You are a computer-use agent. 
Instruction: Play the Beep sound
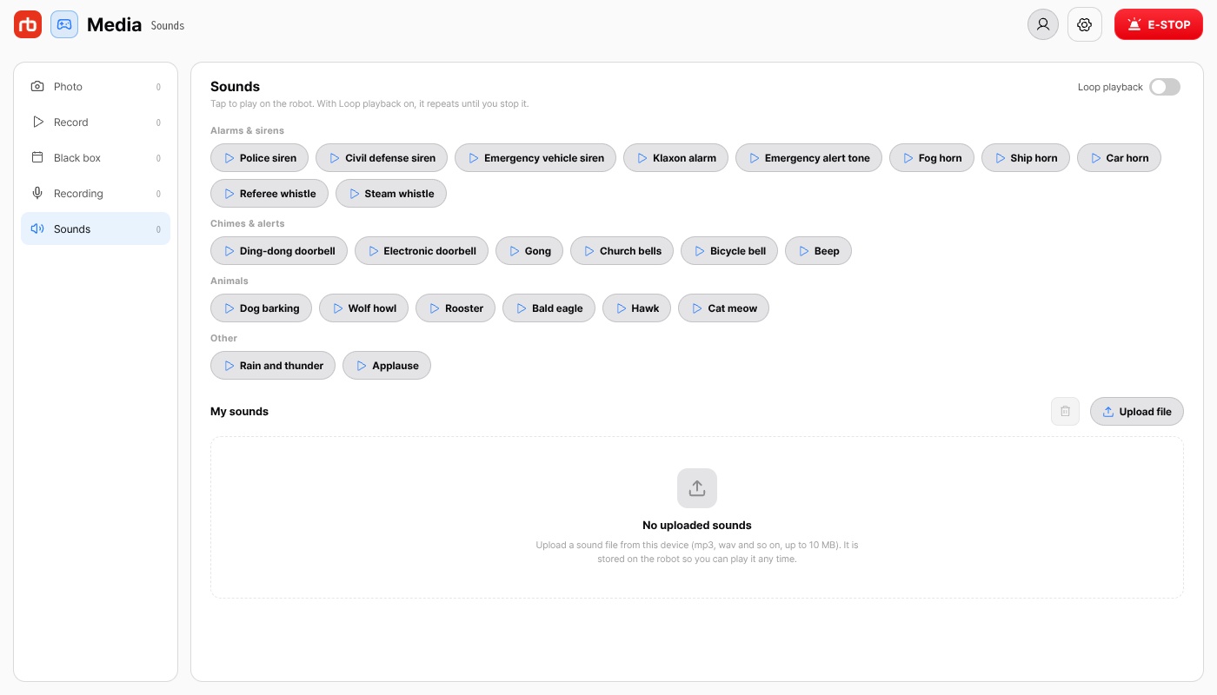(x=818, y=251)
